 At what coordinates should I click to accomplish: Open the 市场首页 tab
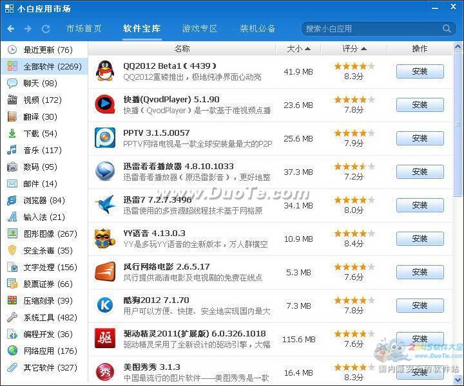(x=84, y=29)
